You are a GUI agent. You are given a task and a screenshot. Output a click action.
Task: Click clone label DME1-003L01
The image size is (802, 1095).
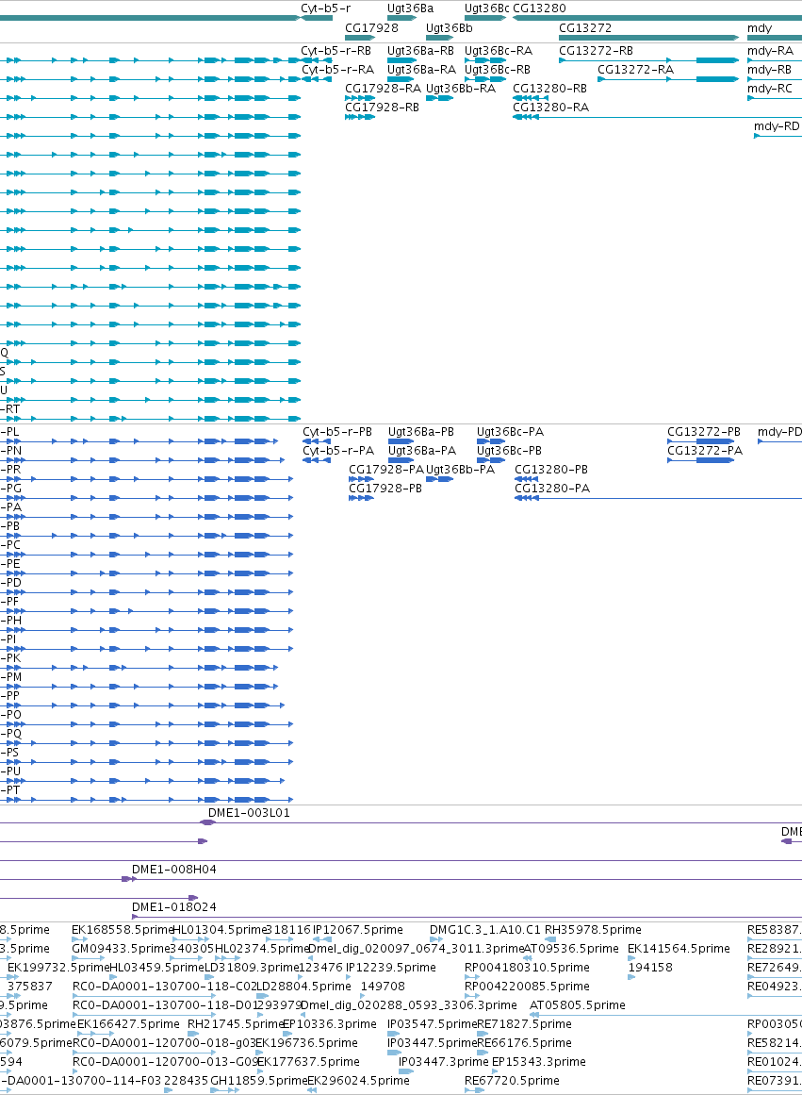click(249, 814)
